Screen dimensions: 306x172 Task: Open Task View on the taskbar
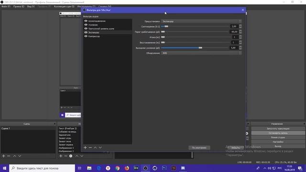(x=79, y=168)
